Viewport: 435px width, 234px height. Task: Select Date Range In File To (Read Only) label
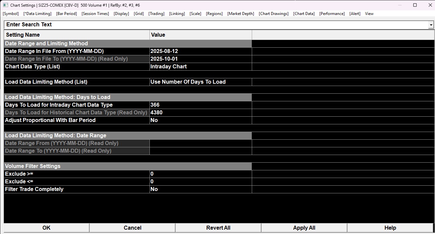pos(77,59)
